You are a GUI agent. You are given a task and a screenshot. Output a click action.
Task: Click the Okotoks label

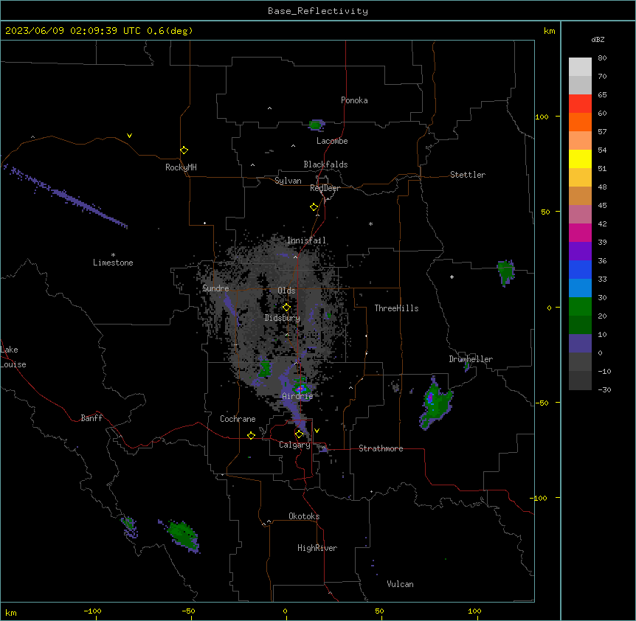304,516
